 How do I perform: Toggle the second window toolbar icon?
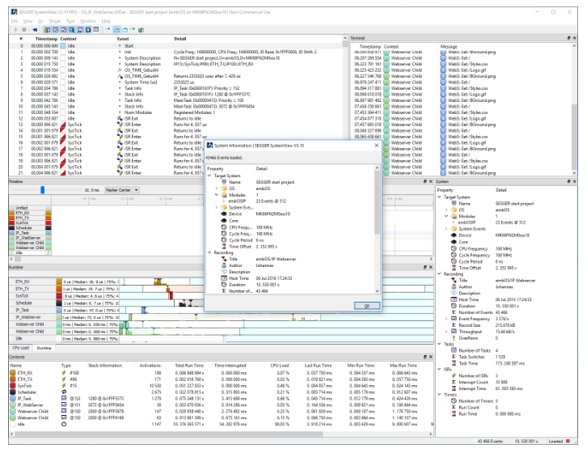pos(56,30)
